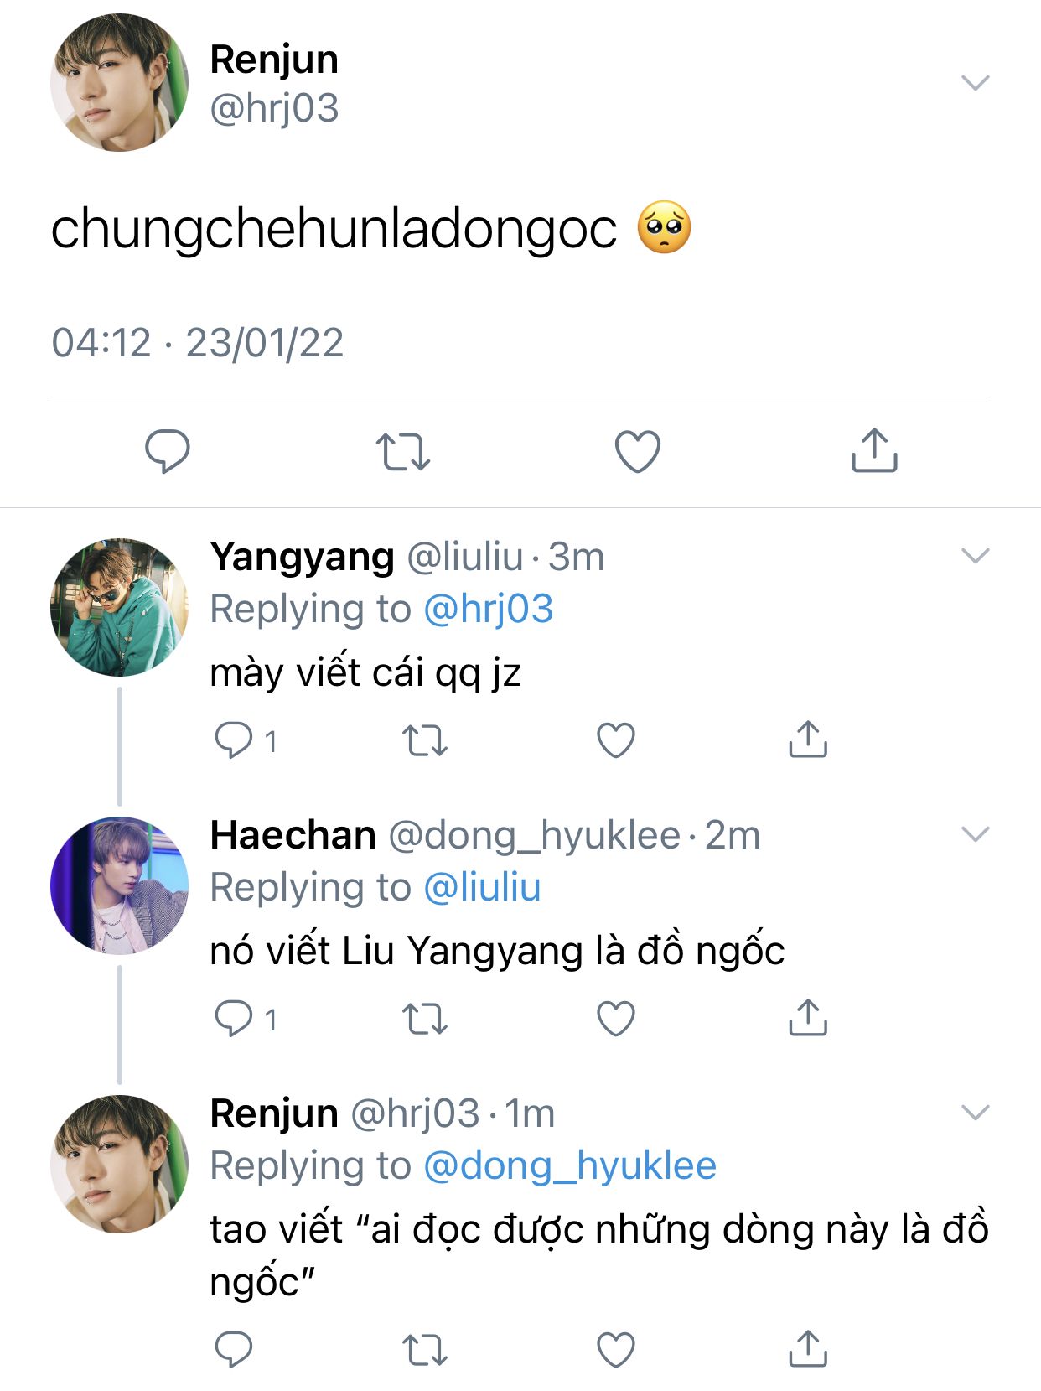Reply to Renjun's main tweet
The image size is (1041, 1391).
(168, 451)
